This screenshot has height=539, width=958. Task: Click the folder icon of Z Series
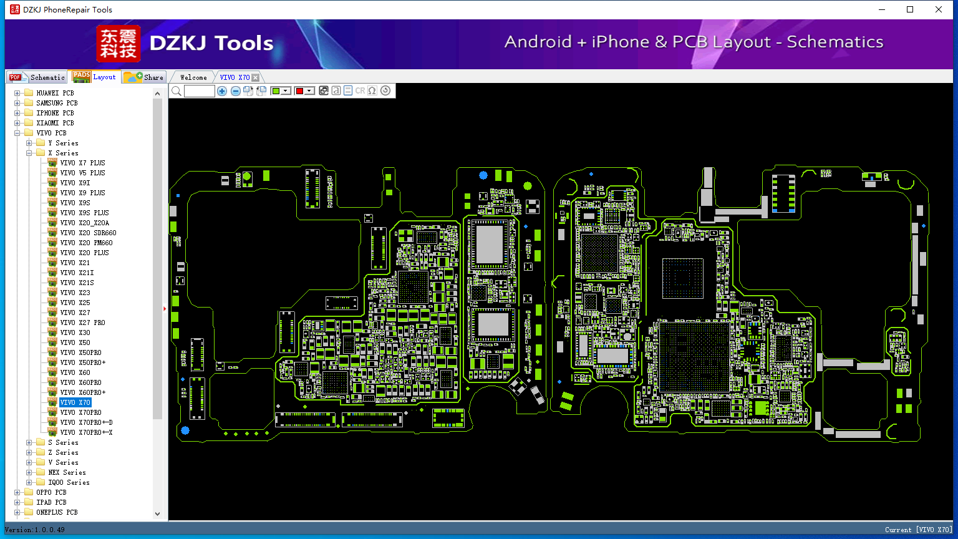click(x=41, y=452)
